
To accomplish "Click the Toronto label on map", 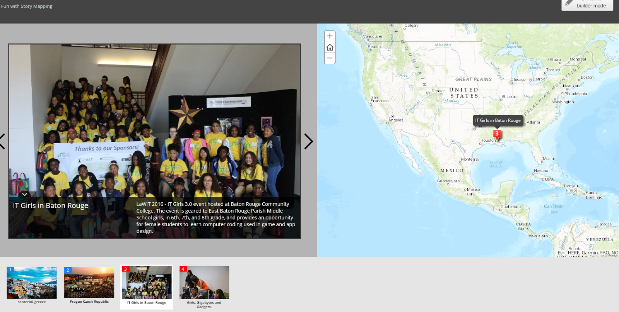I will pyautogui.click(x=553, y=70).
